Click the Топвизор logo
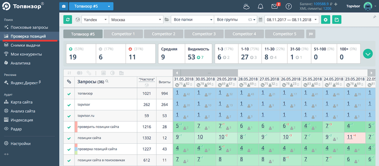 [x=23, y=6]
